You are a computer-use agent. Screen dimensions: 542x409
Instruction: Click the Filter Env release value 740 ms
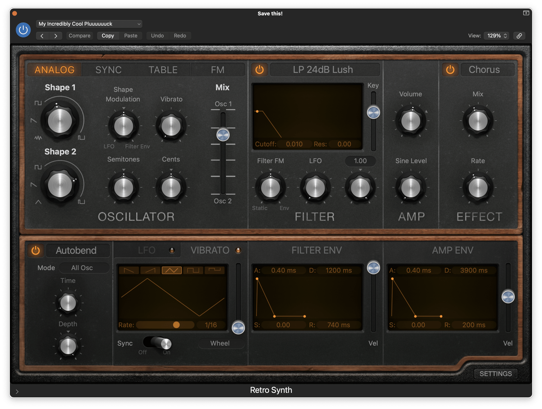pos(338,325)
